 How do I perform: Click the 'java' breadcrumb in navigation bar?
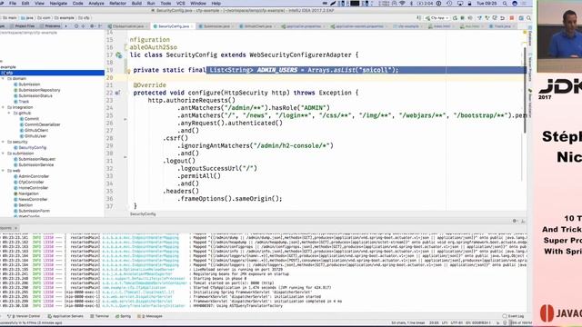point(27,18)
